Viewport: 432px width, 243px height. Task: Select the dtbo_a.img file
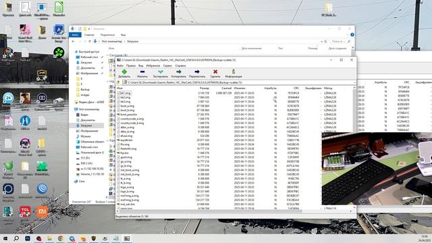(127, 128)
